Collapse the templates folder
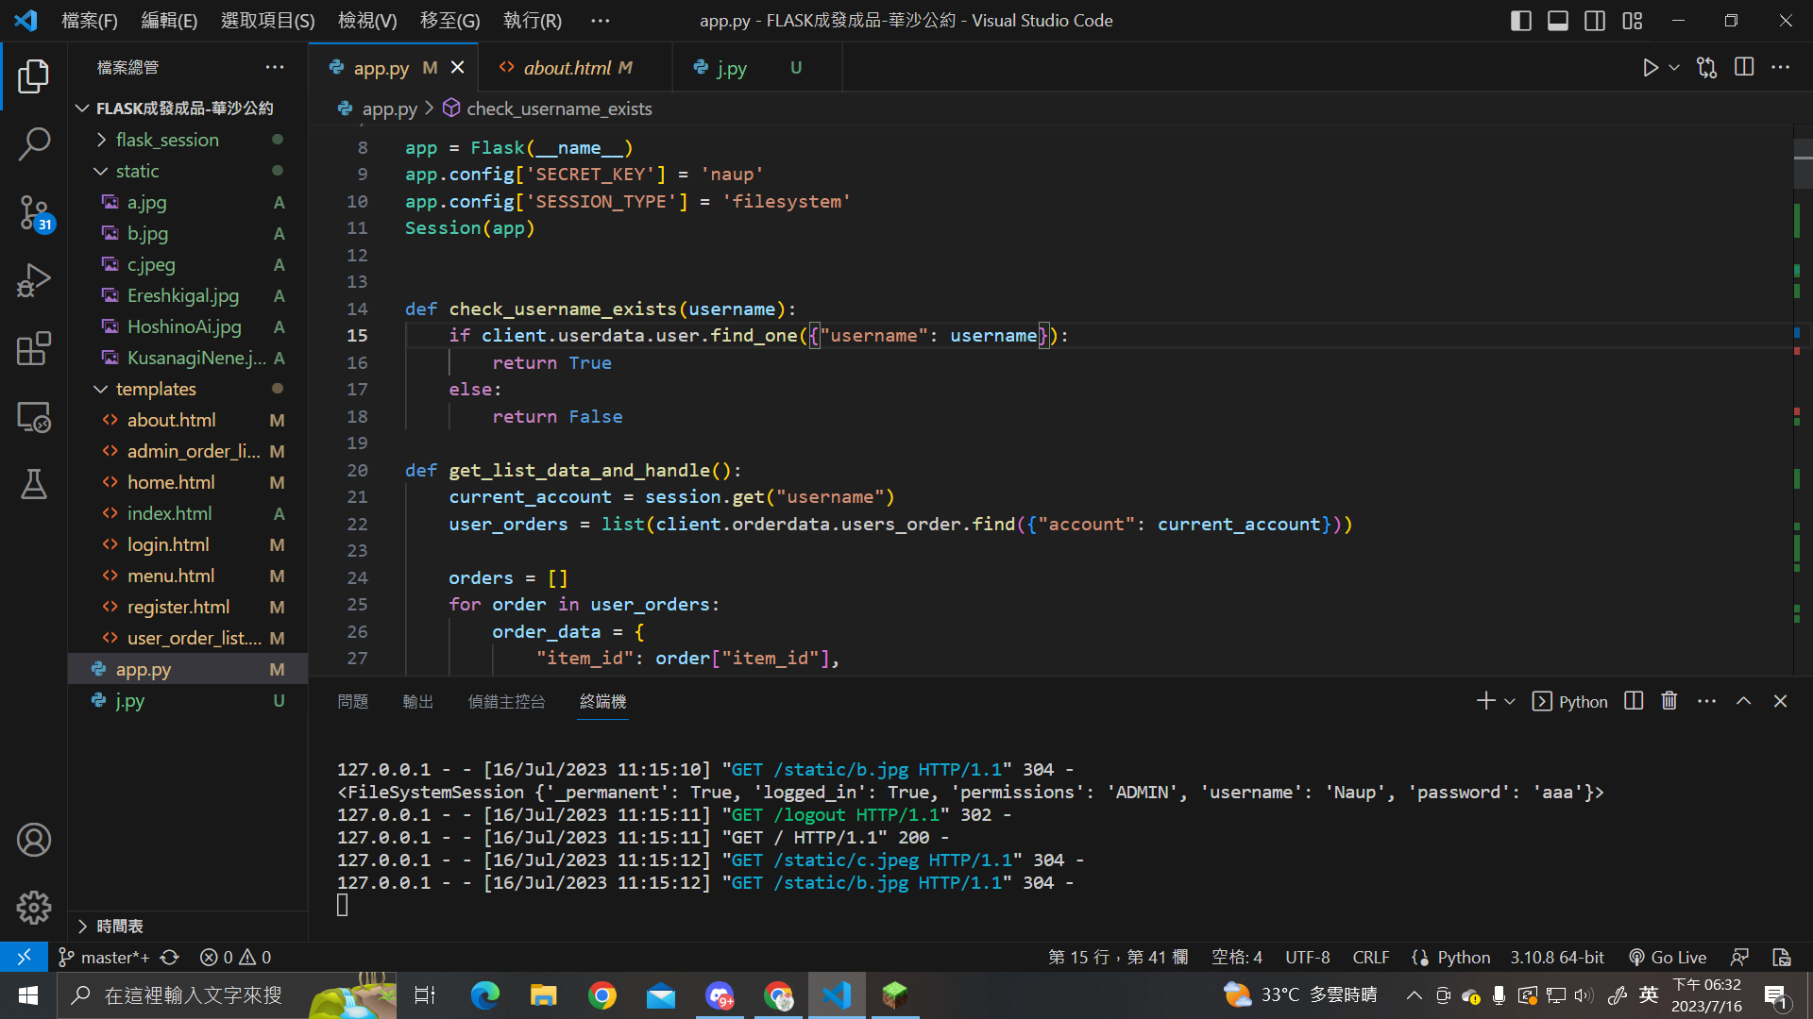The height and width of the screenshot is (1019, 1813). point(156,389)
